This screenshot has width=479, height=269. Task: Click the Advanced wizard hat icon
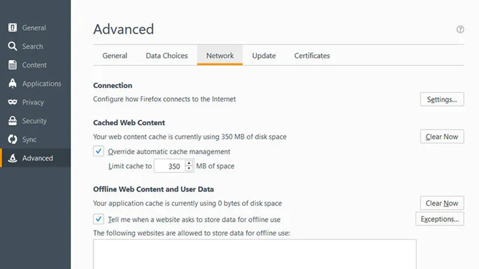pos(12,158)
